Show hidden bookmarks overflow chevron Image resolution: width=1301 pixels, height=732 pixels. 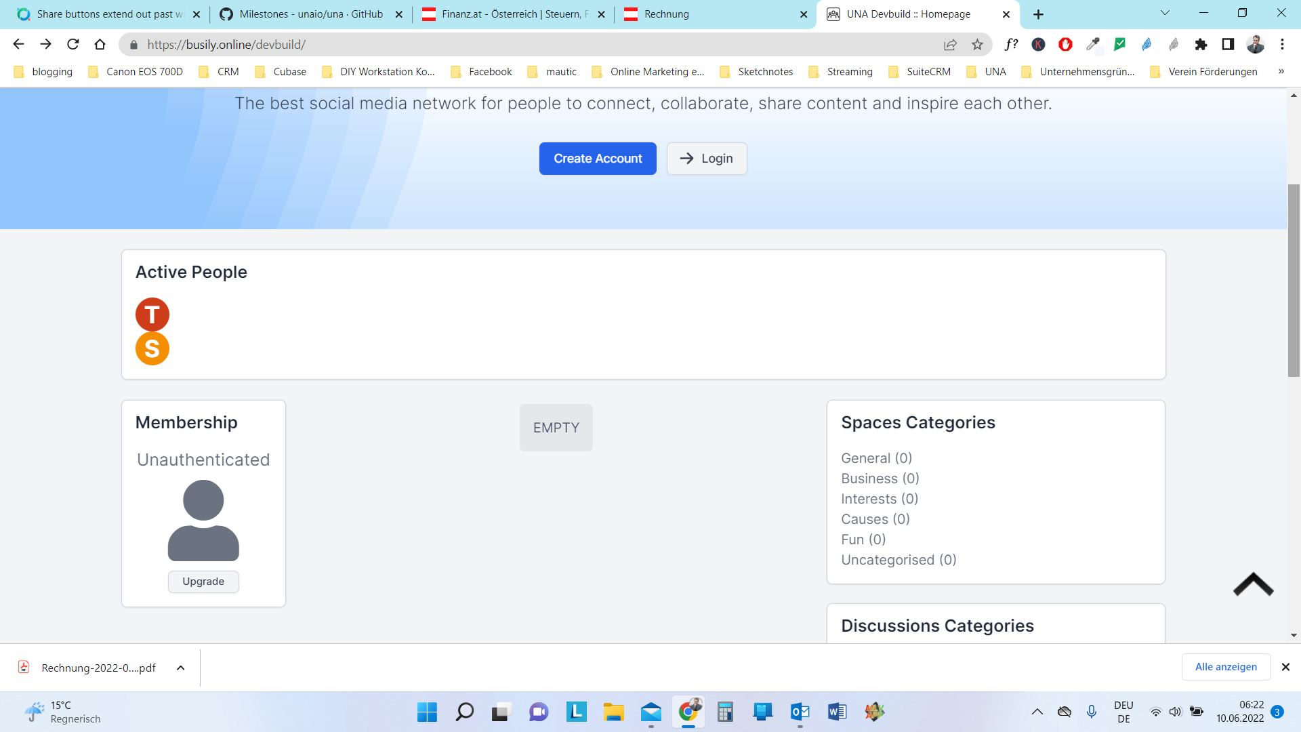click(x=1281, y=72)
